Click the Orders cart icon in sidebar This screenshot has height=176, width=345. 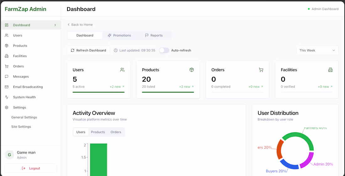point(7,66)
